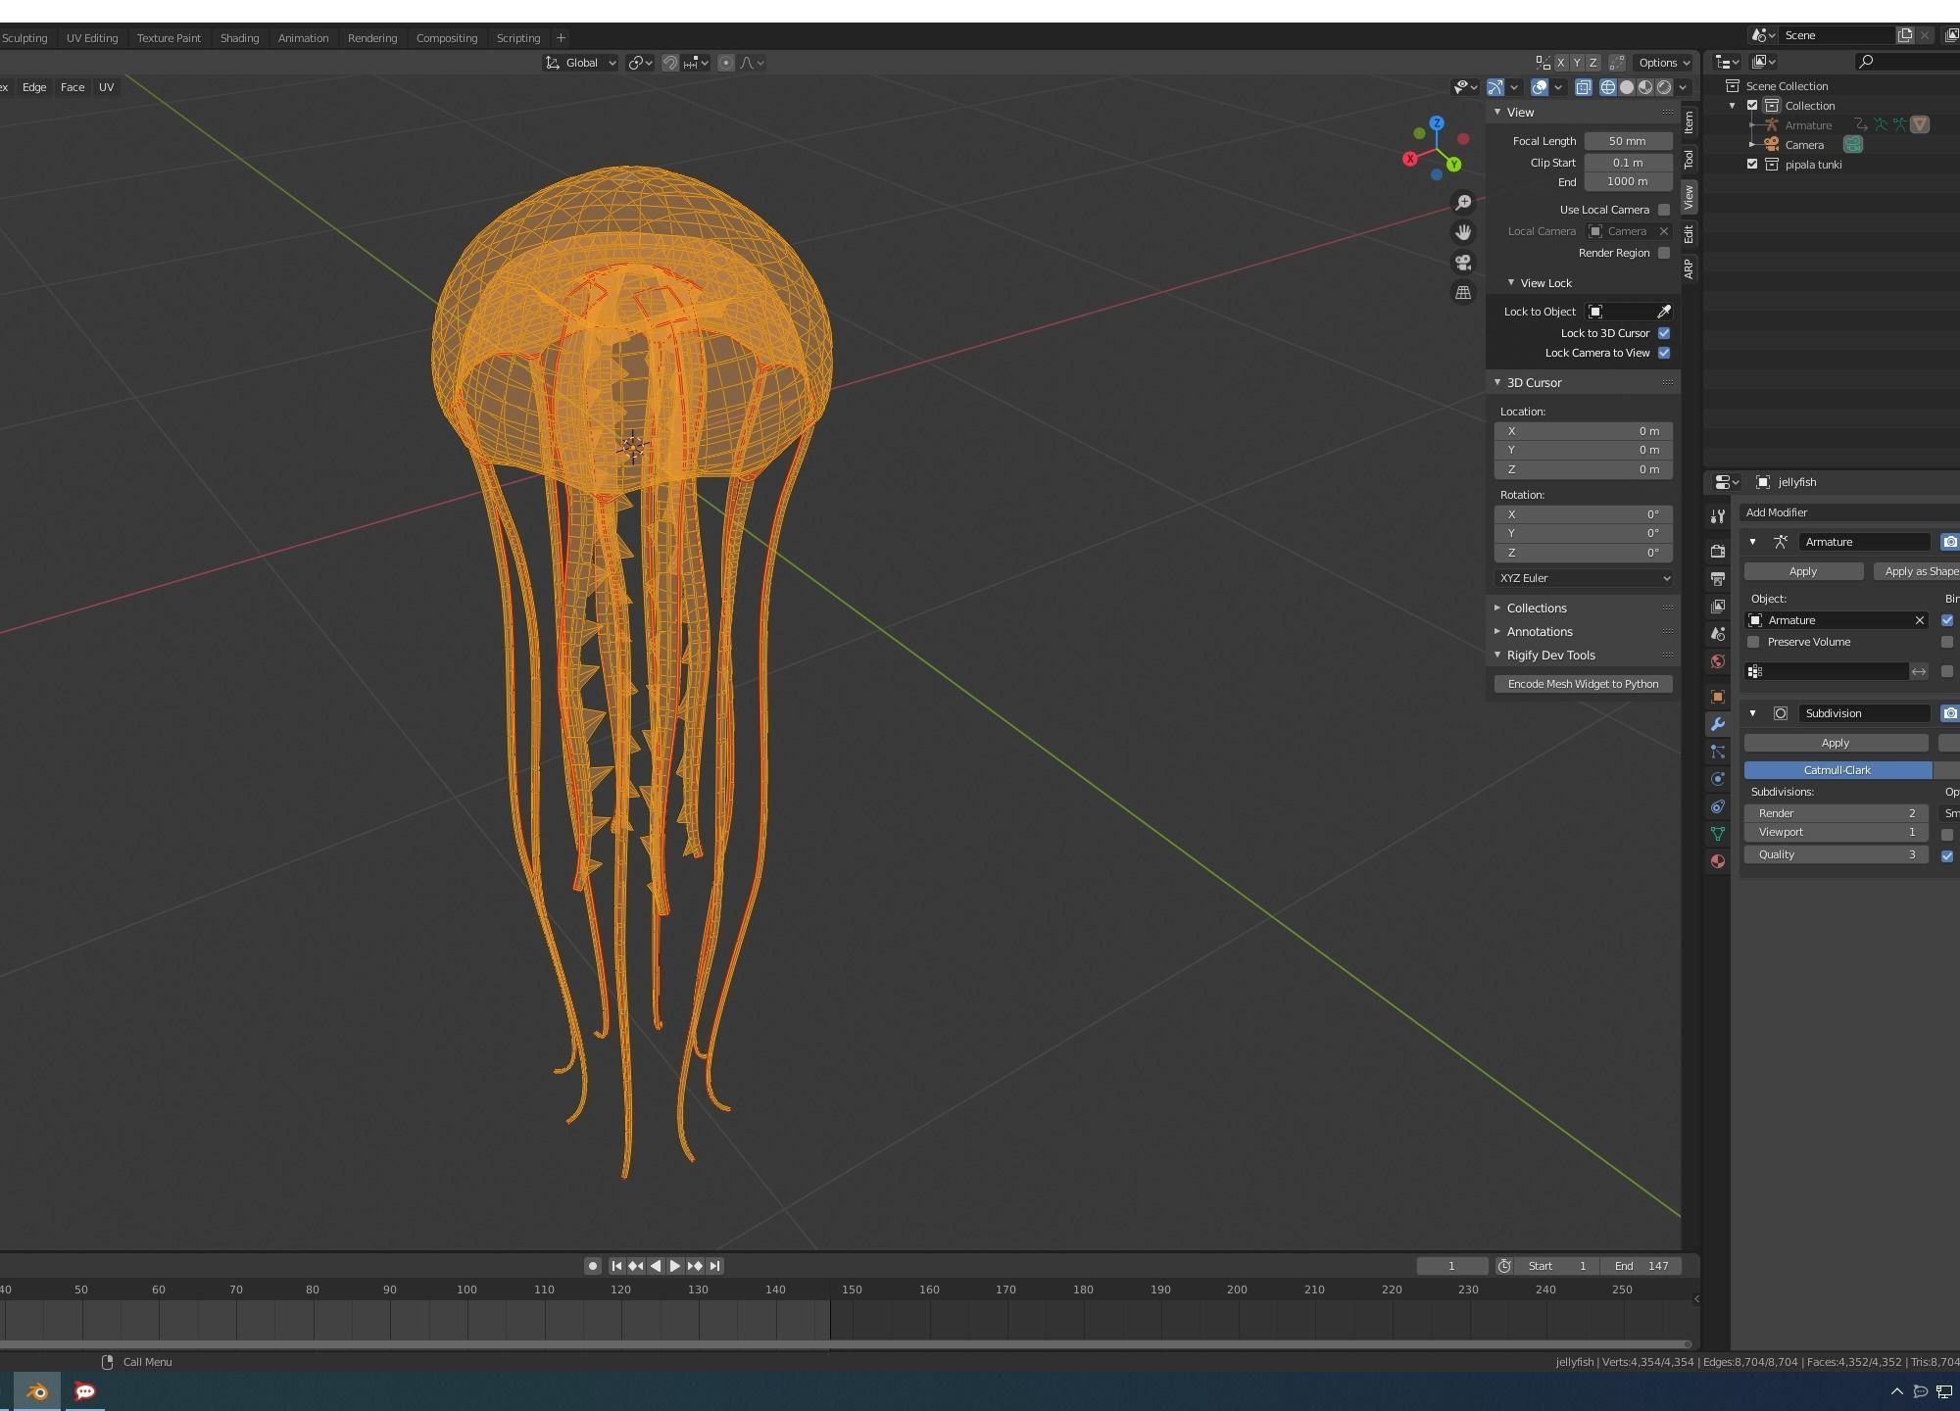Switch perspective/orthographic grid gizmo icon
Image resolution: width=1960 pixels, height=1411 pixels.
click(x=1463, y=292)
